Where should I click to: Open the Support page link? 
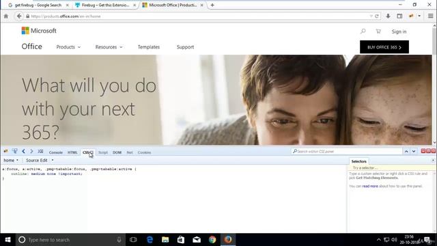pos(185,47)
